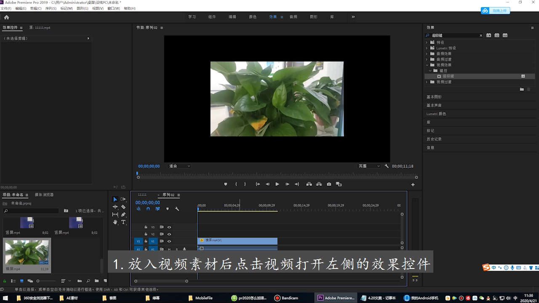
Task: Open program monitor settings wrench
Action: tap(387, 166)
